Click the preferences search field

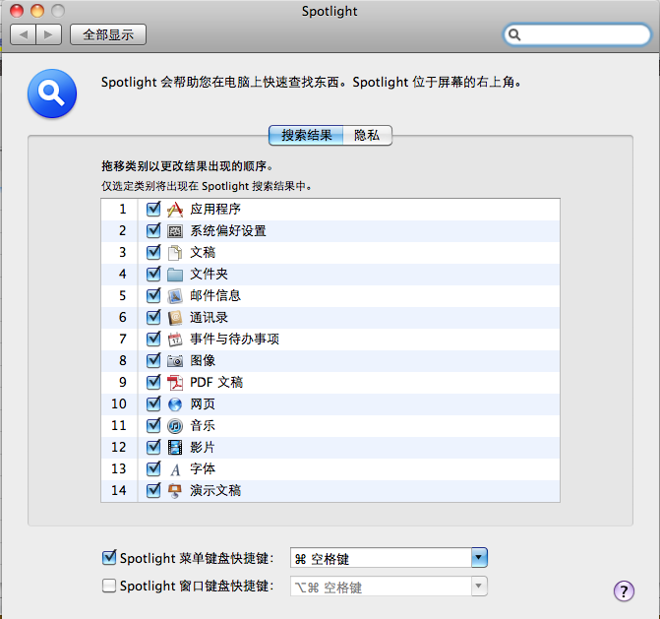coord(577,34)
